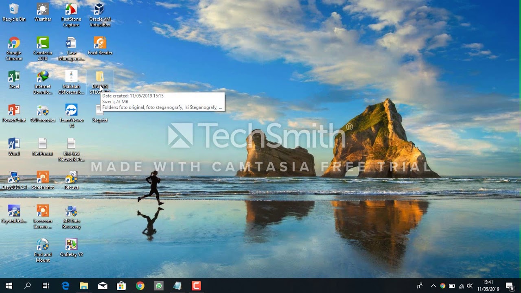Open the clock showing 15:41
Image resolution: width=521 pixels, height=293 pixels.
488,286
